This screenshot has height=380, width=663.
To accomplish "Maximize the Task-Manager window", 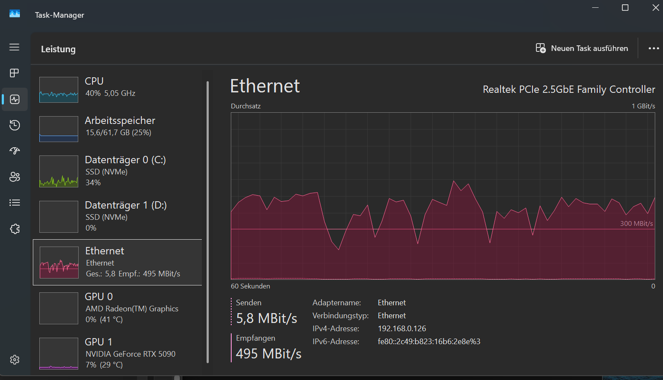I will pyautogui.click(x=625, y=8).
